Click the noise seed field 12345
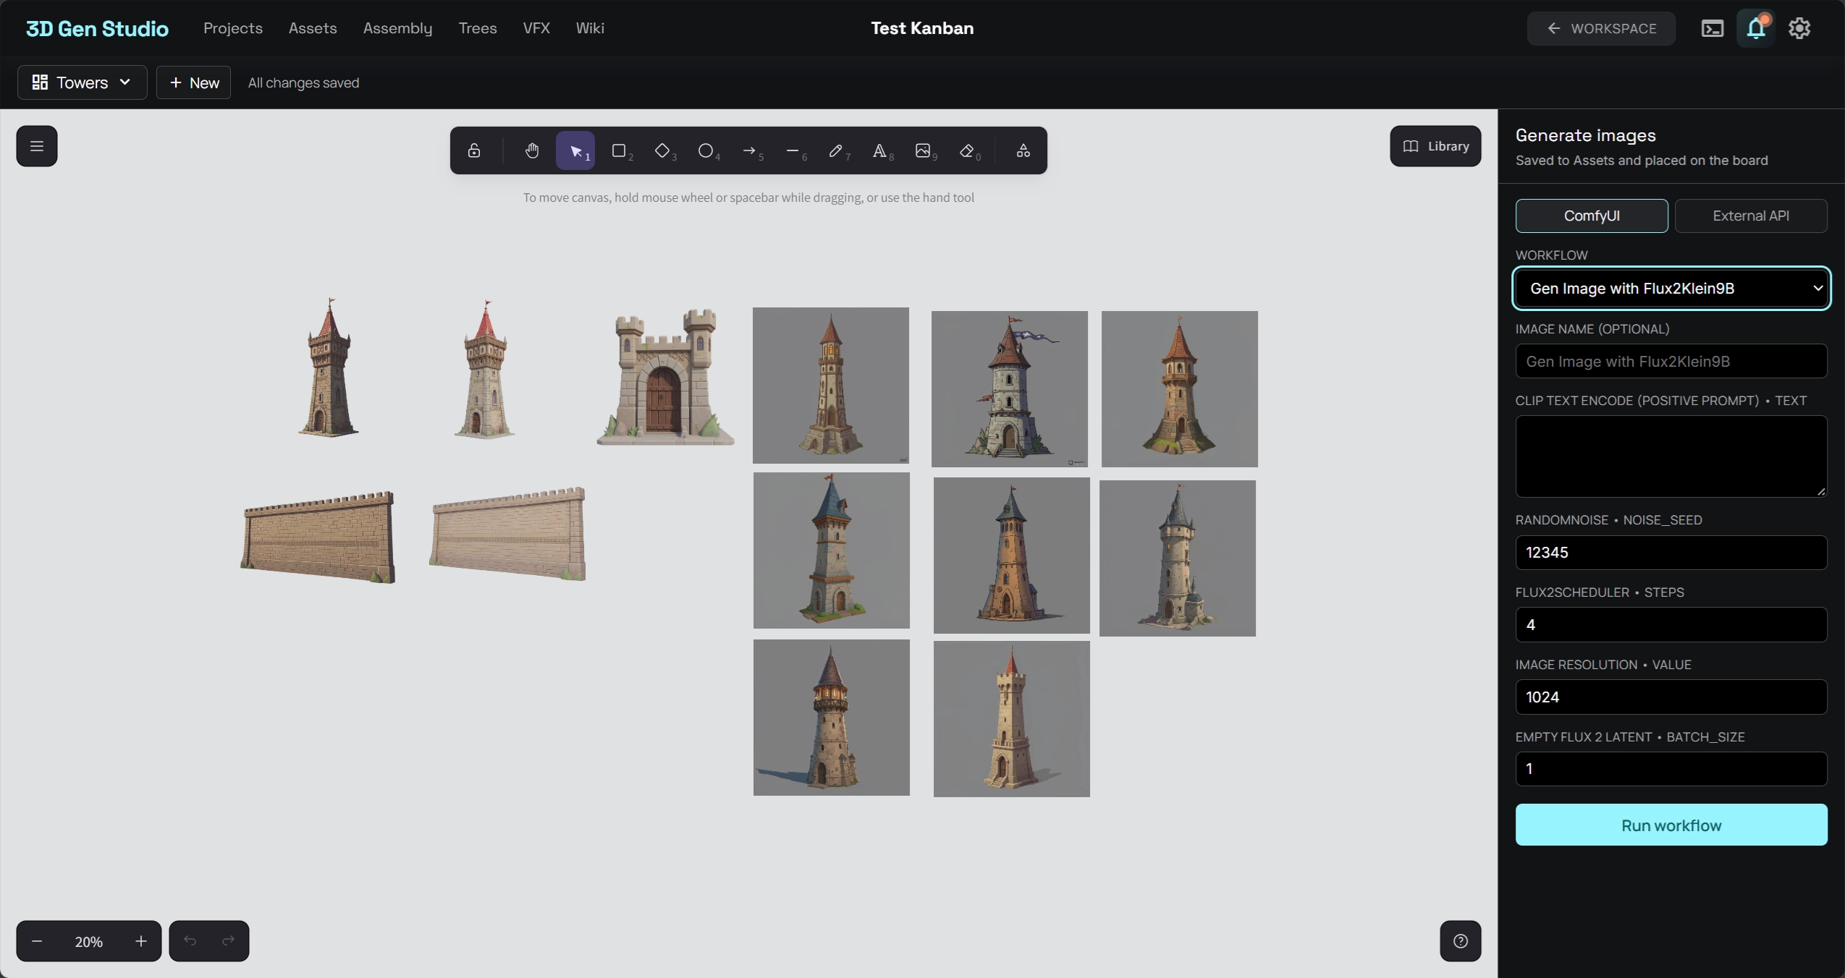1845x978 pixels. [1671, 553]
